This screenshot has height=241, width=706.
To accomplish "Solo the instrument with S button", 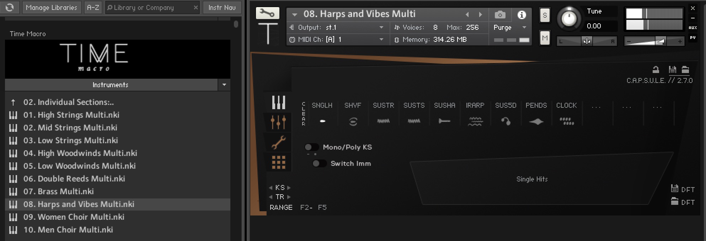I will [x=545, y=15].
